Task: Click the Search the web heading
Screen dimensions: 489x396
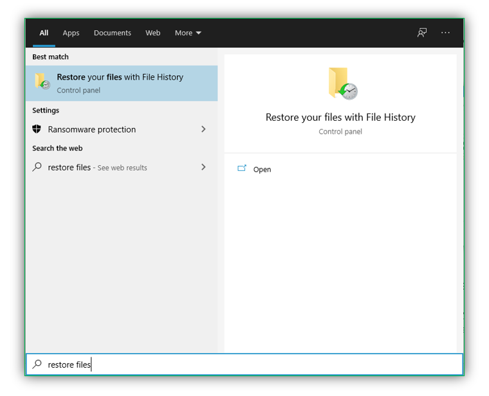Action: pyautogui.click(x=57, y=148)
